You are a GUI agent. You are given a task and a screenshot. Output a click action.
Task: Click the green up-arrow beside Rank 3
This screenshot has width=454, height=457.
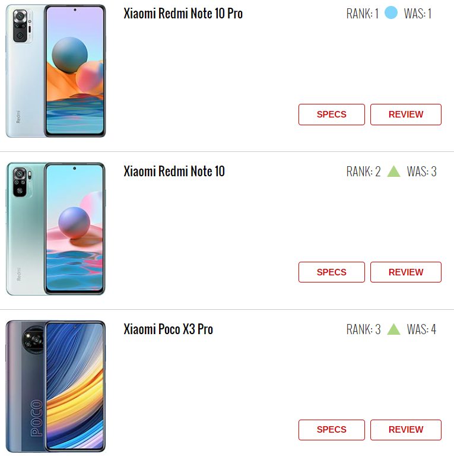393,329
